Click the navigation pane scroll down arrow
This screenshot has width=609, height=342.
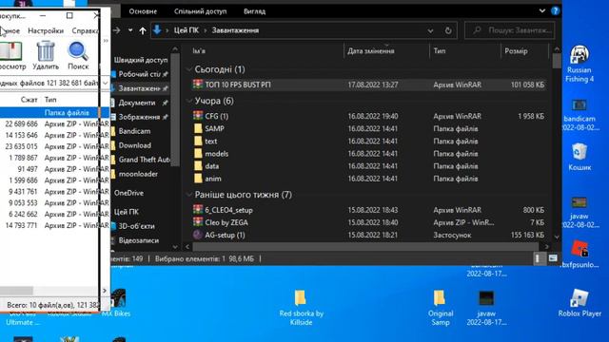tap(175, 246)
